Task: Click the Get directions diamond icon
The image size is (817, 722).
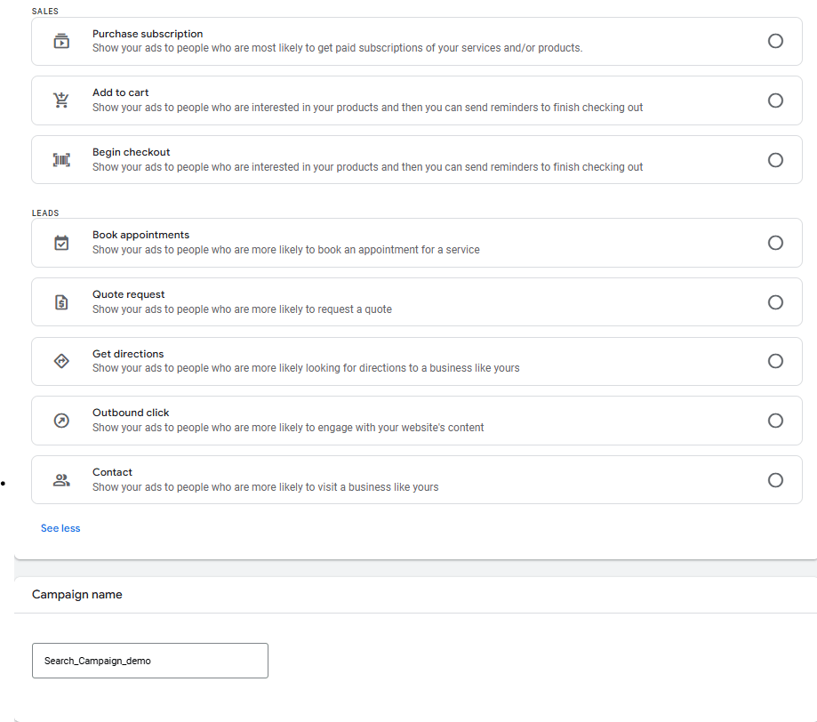Action: (x=61, y=361)
